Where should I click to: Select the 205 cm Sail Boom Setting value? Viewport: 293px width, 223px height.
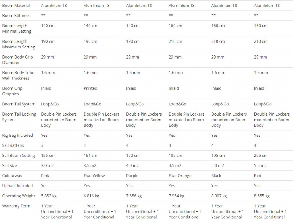point(261,156)
